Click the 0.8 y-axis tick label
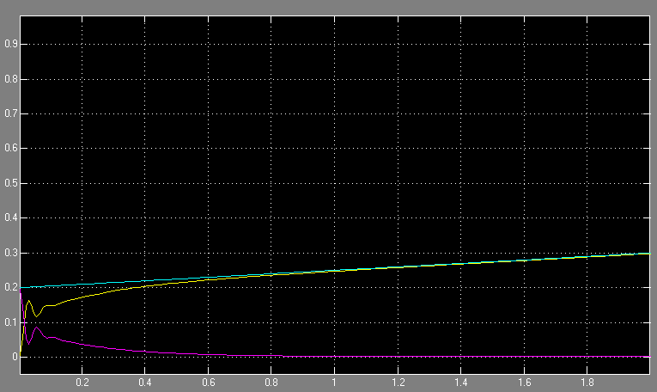657x392 pixels. click(x=10, y=79)
